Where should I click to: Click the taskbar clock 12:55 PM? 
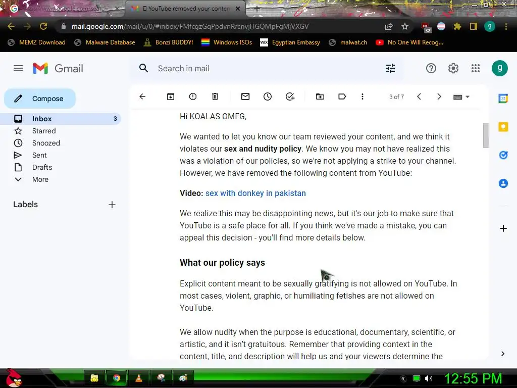(473, 378)
